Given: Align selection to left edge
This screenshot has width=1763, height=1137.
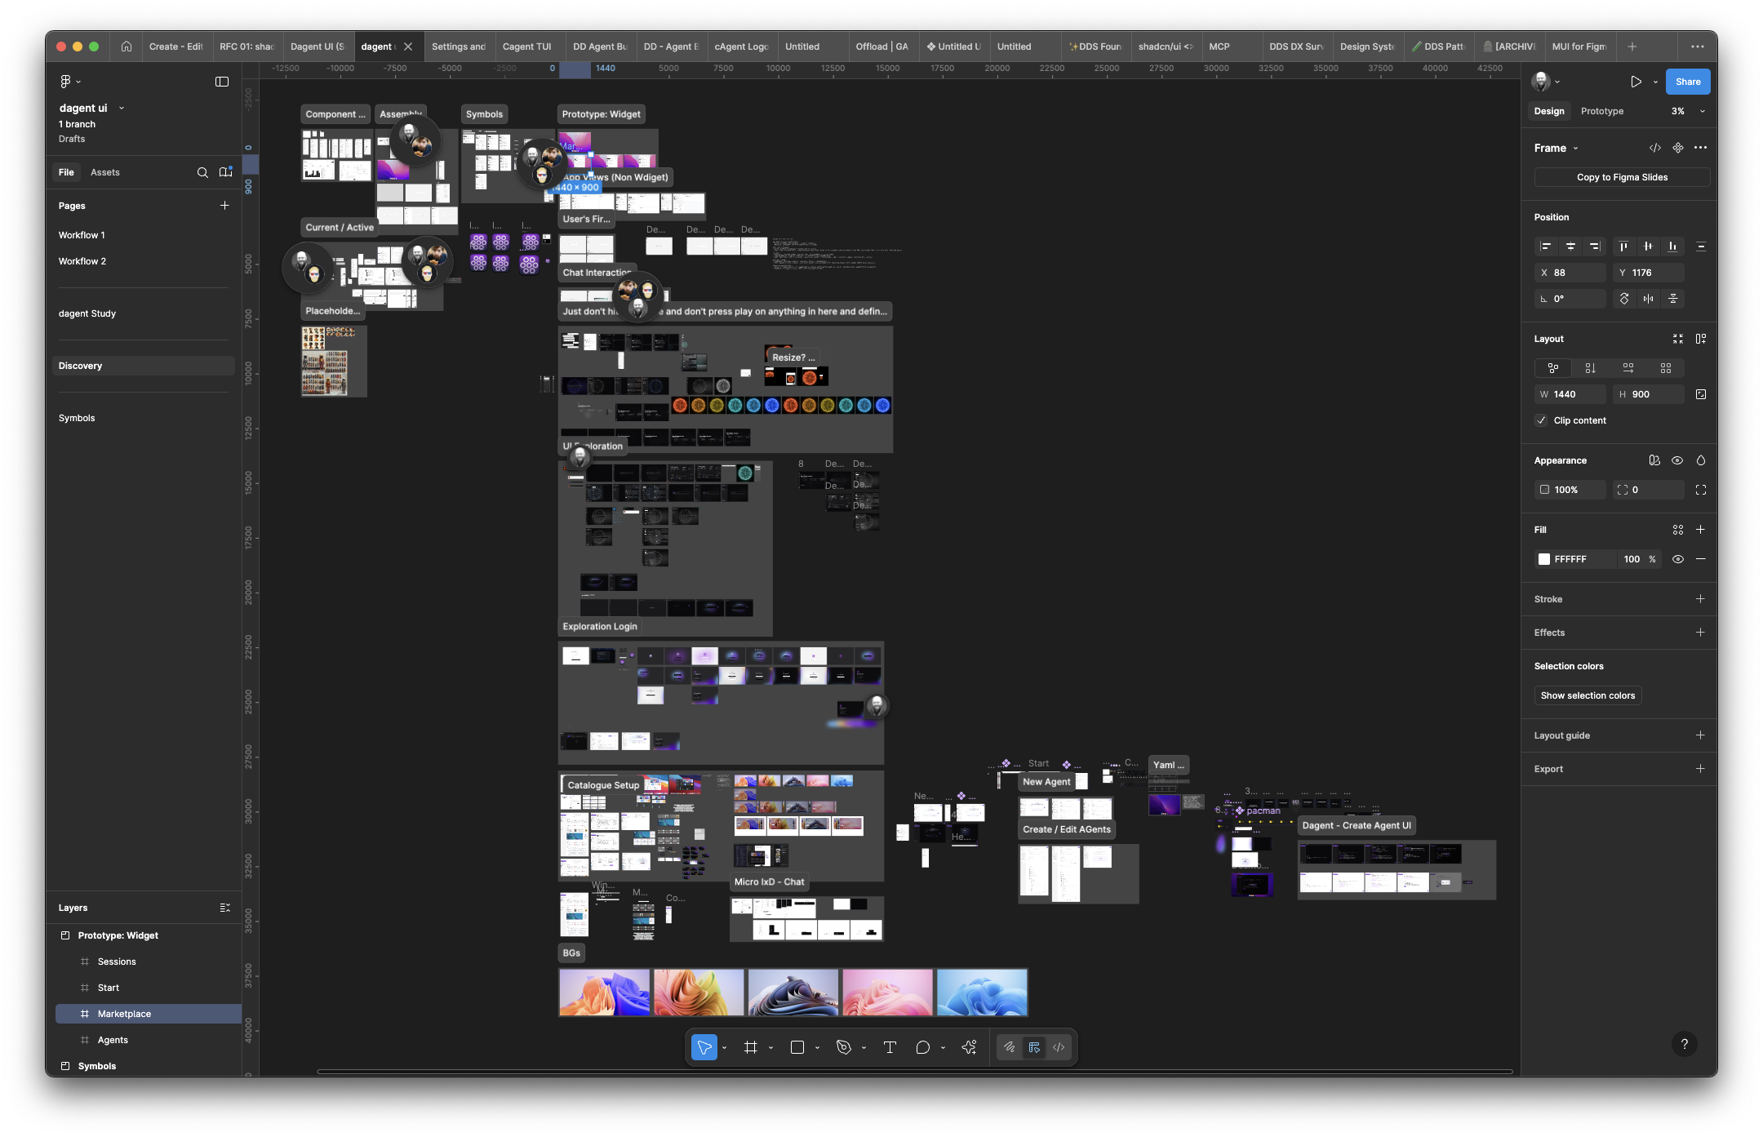Looking at the screenshot, I should 1546,246.
